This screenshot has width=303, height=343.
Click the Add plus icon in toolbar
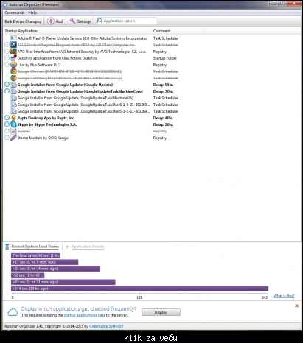pyautogui.click(x=51, y=21)
